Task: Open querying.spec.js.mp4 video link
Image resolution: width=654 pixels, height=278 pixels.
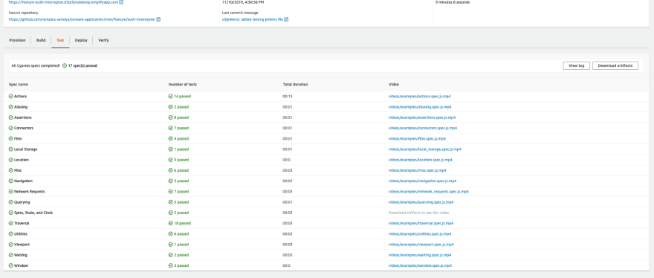Action: click(421, 202)
